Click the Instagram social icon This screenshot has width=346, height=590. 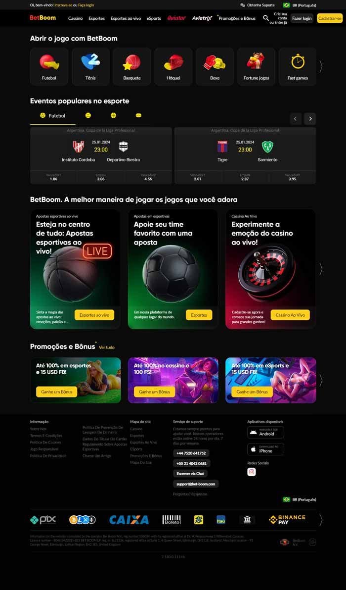coord(252,472)
